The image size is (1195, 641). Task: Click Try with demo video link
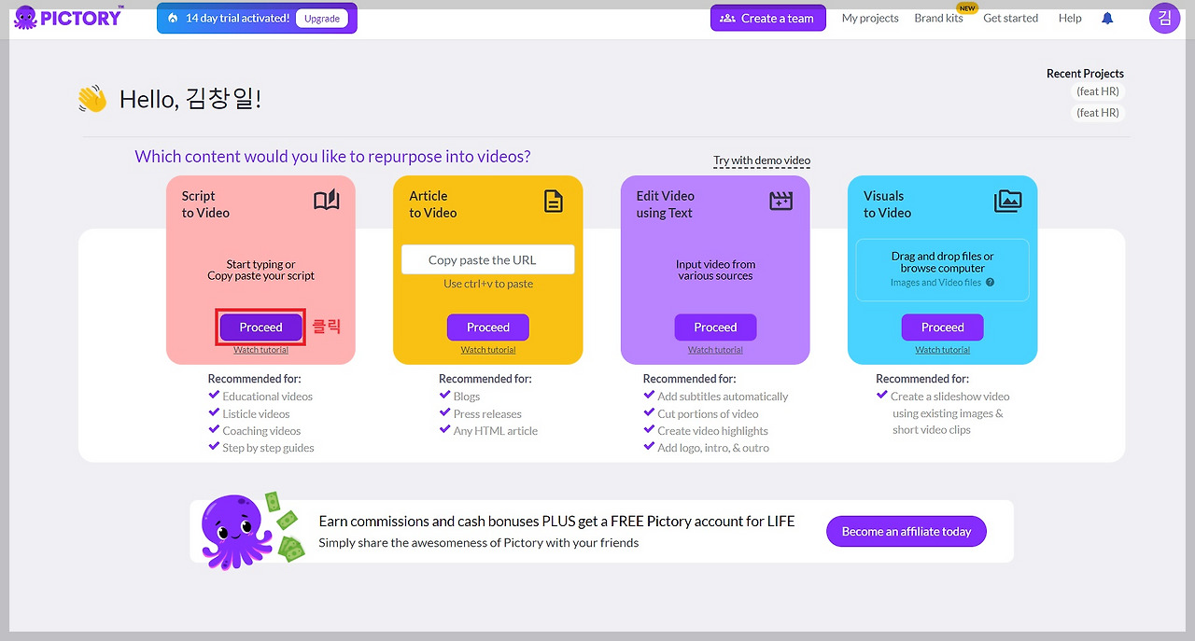pyautogui.click(x=762, y=160)
